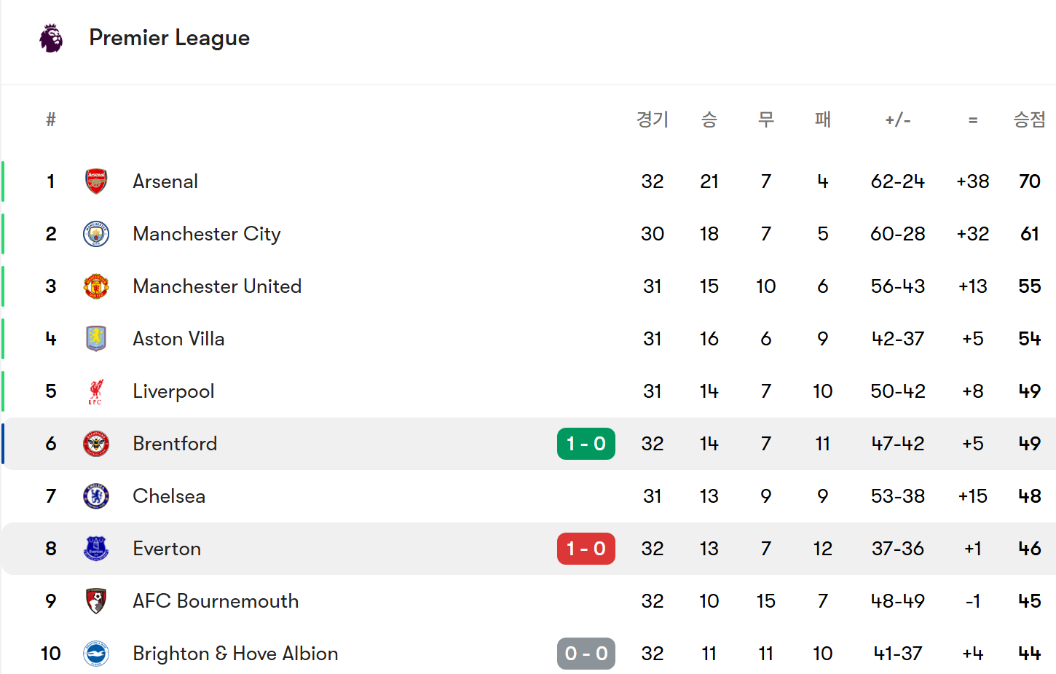
Task: Click the Premier League lion logo
Action: [x=51, y=38]
